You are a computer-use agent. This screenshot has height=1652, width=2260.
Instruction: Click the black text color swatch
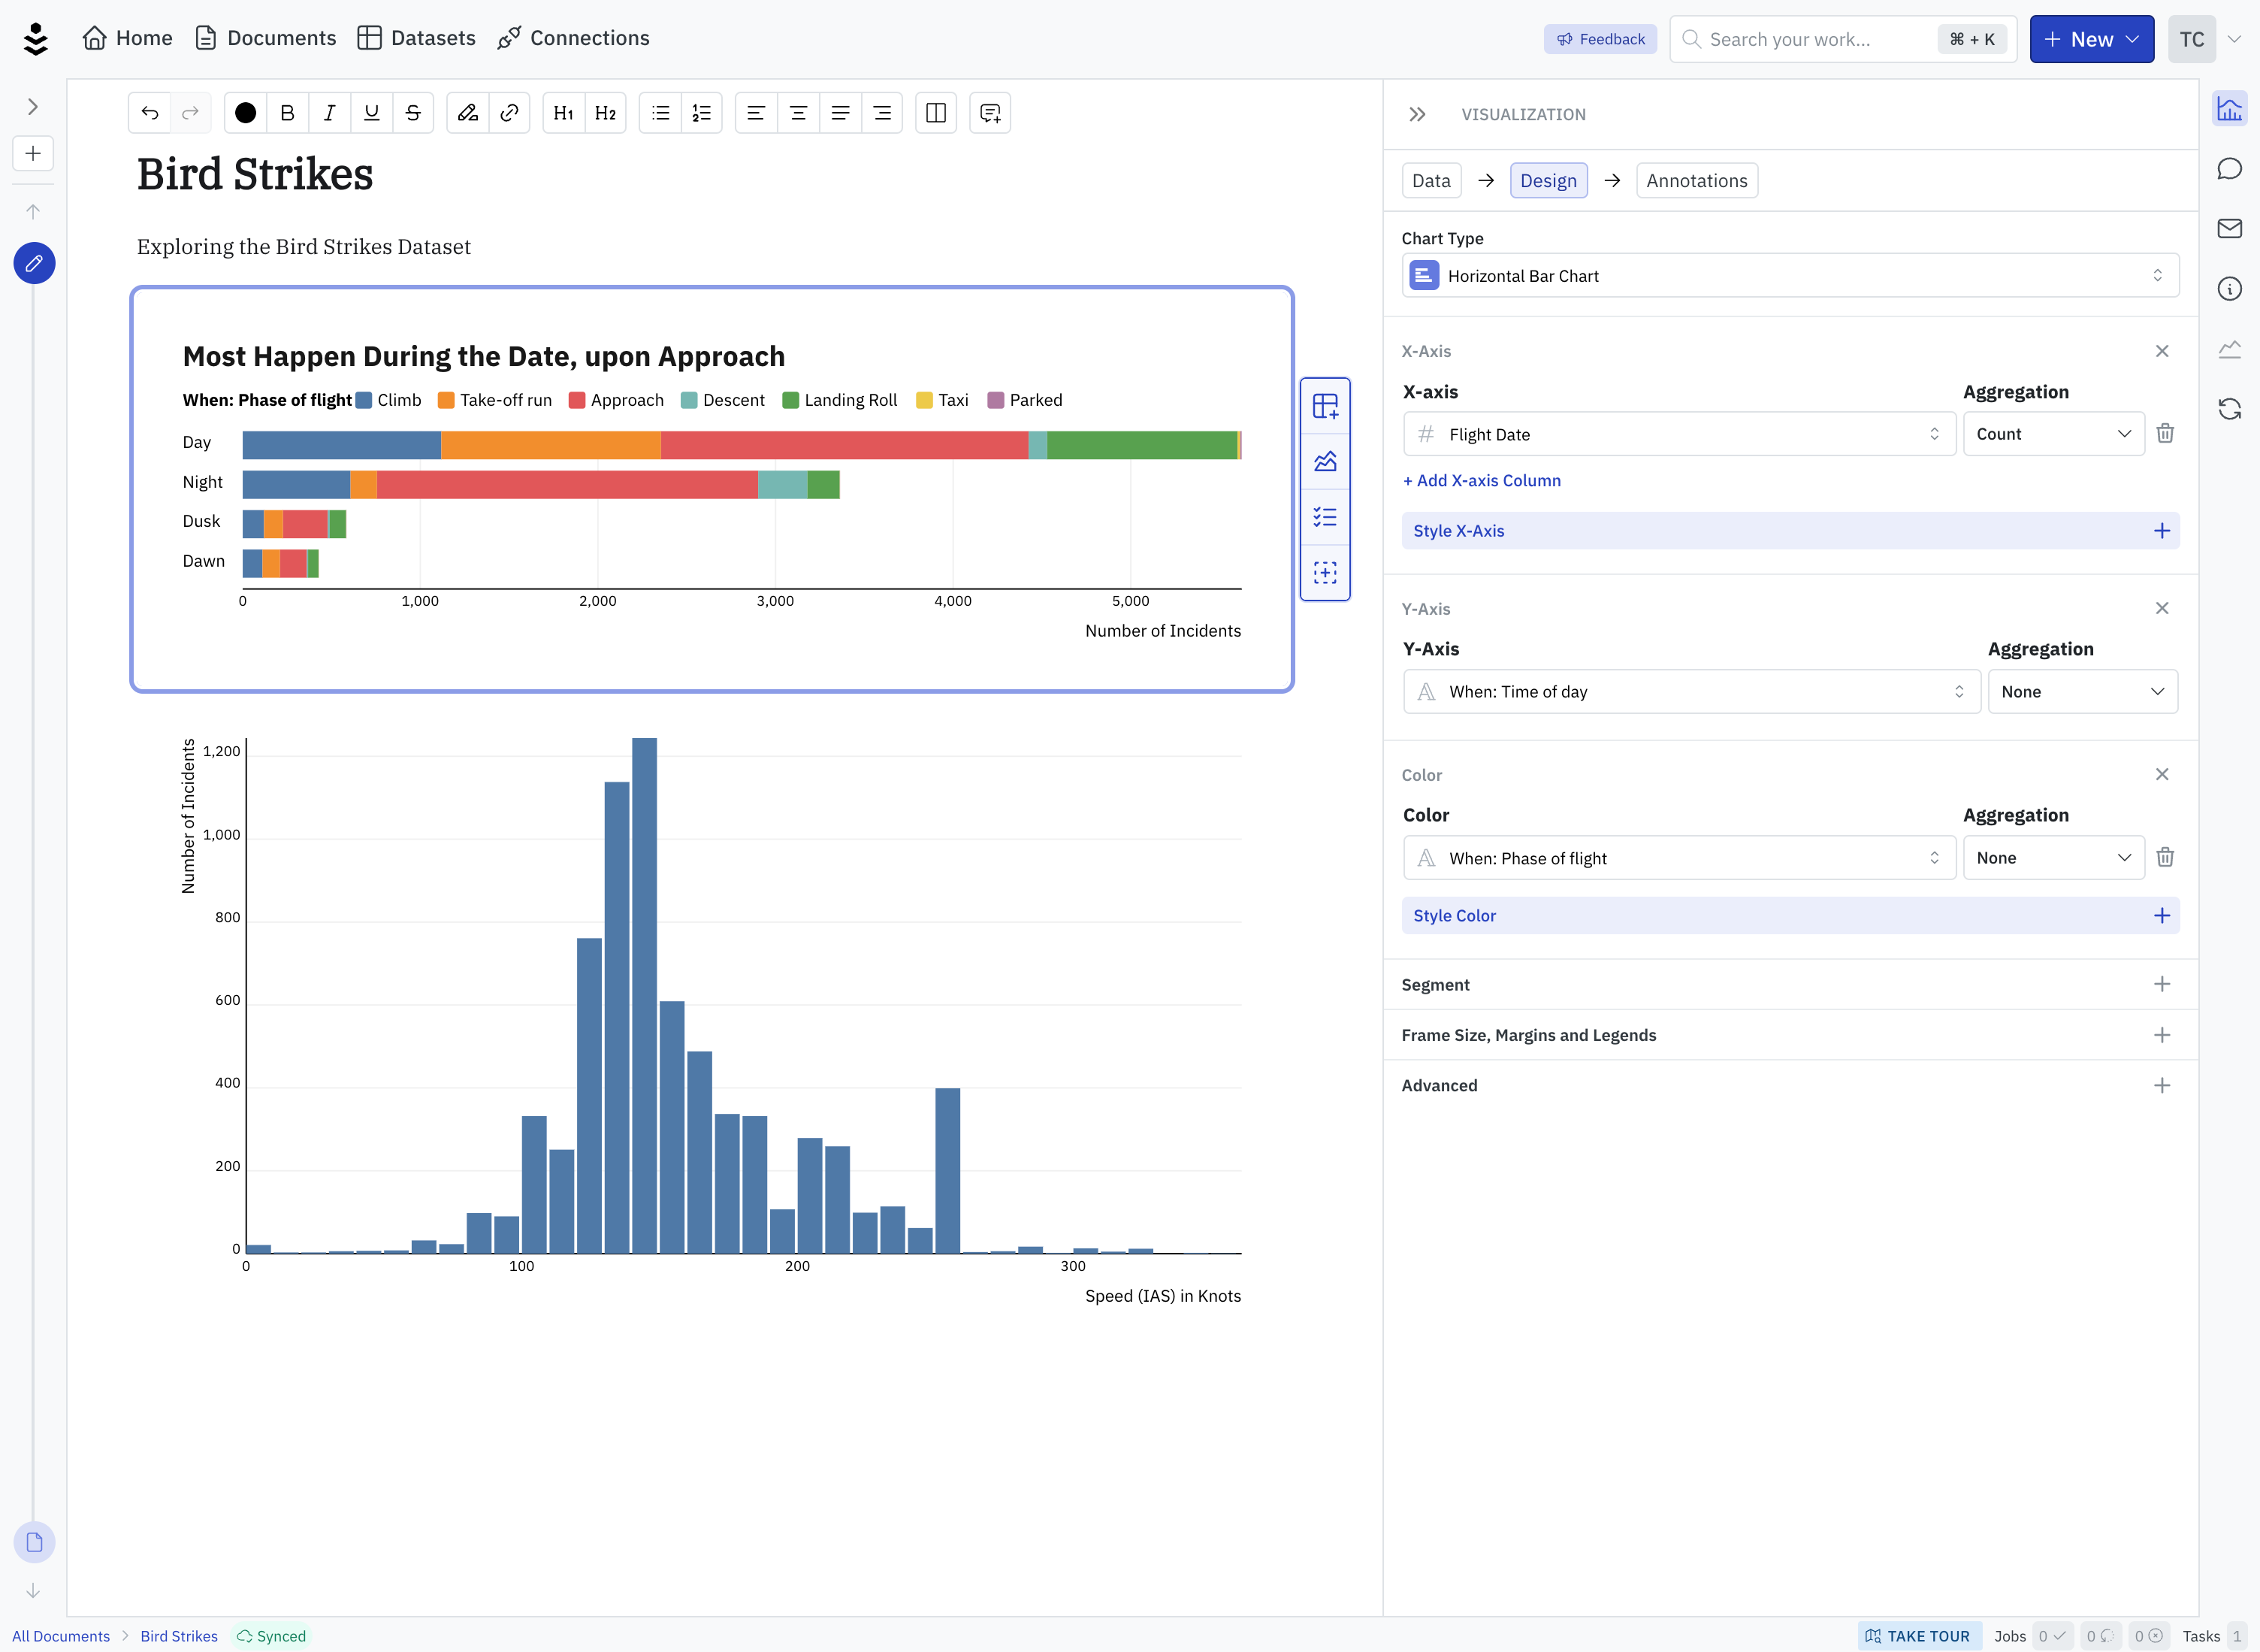coord(245,113)
